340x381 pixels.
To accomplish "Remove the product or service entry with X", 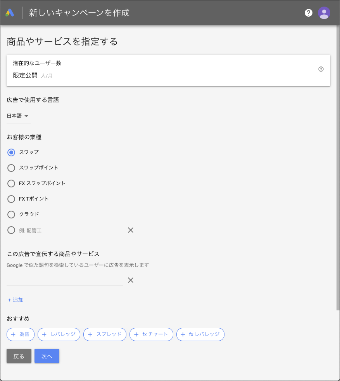I will [x=130, y=280].
